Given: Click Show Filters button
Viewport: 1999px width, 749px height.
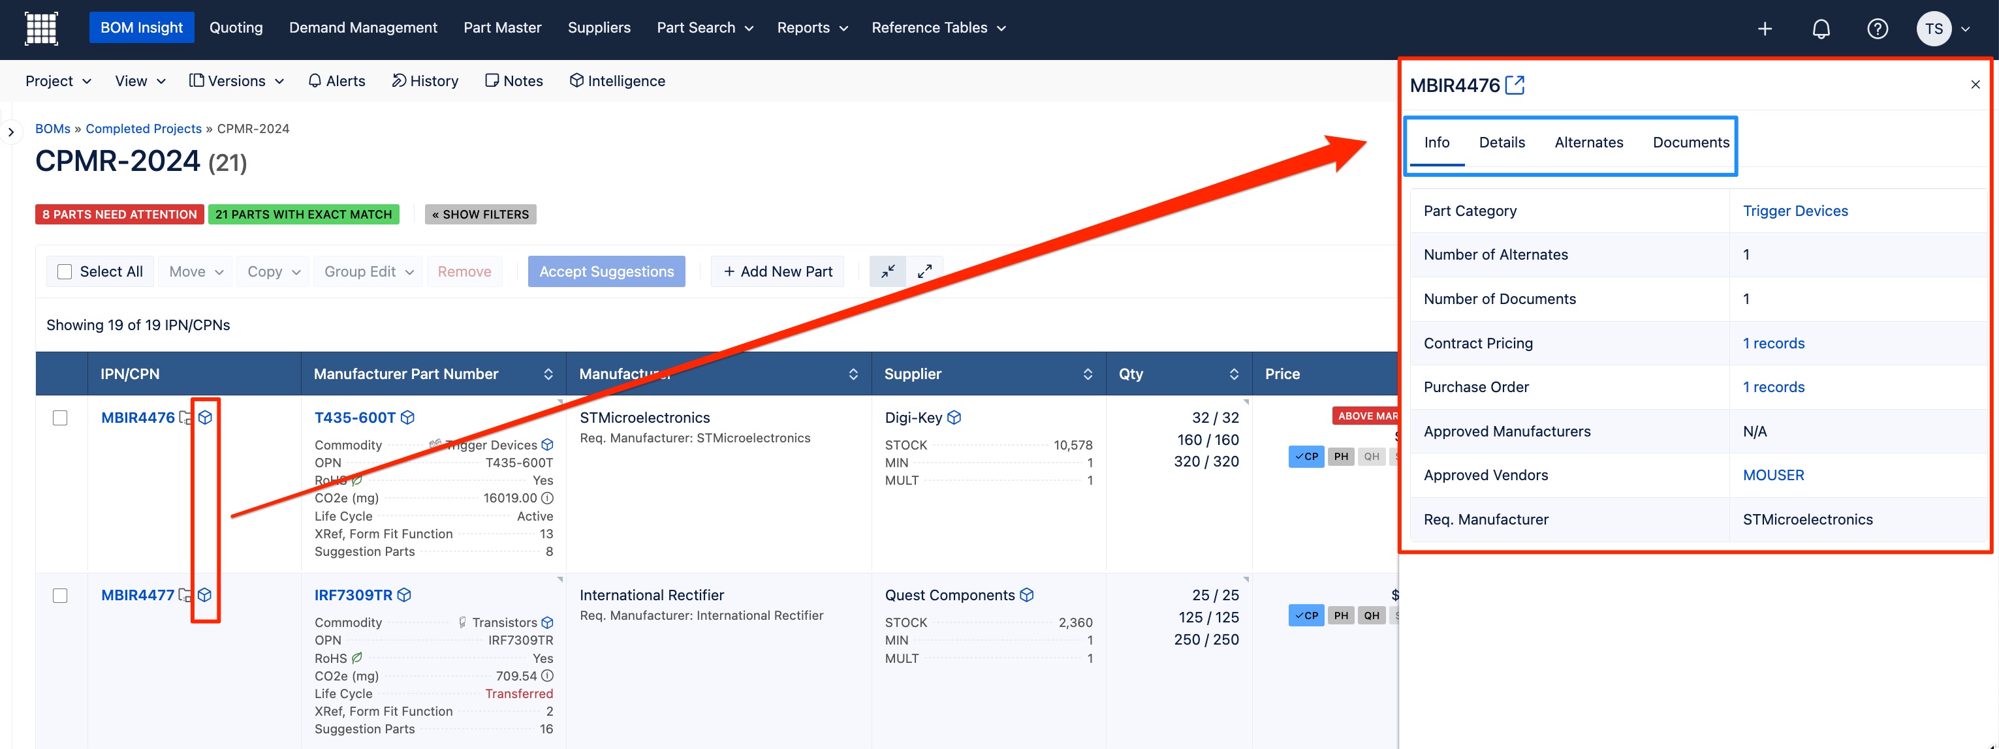Looking at the screenshot, I should 480,214.
